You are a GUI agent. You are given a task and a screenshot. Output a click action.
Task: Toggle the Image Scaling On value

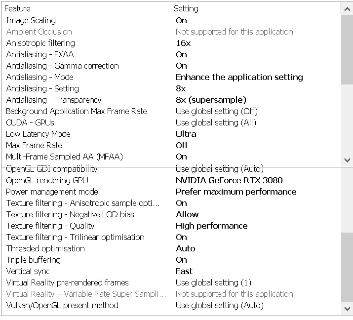coord(182,20)
